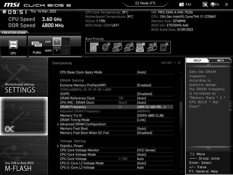Switch to EZ Mode (F7)
The width and height of the screenshot is (233, 175).
(x=145, y=3)
